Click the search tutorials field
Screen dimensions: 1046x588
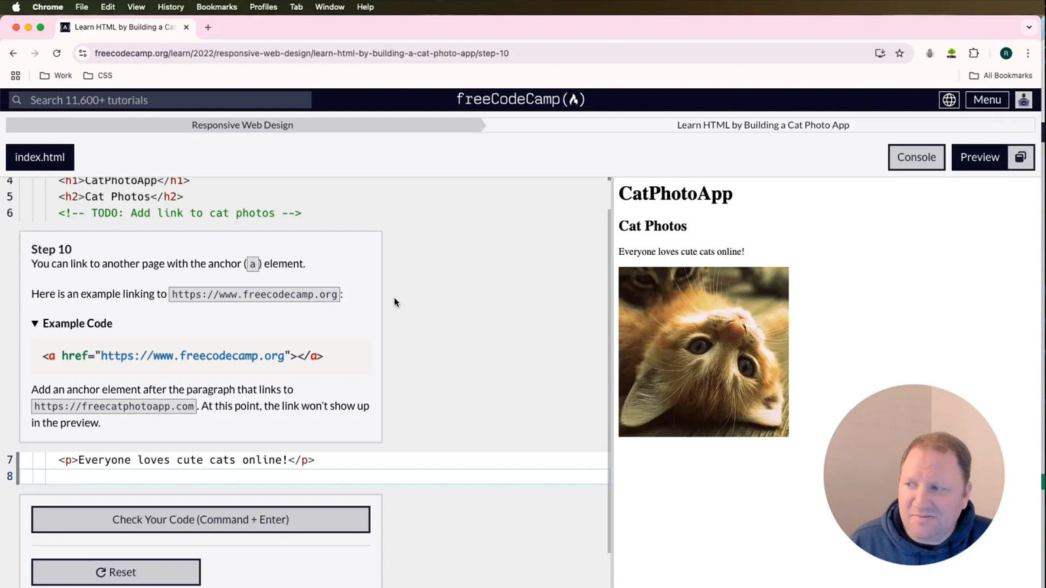[160, 100]
